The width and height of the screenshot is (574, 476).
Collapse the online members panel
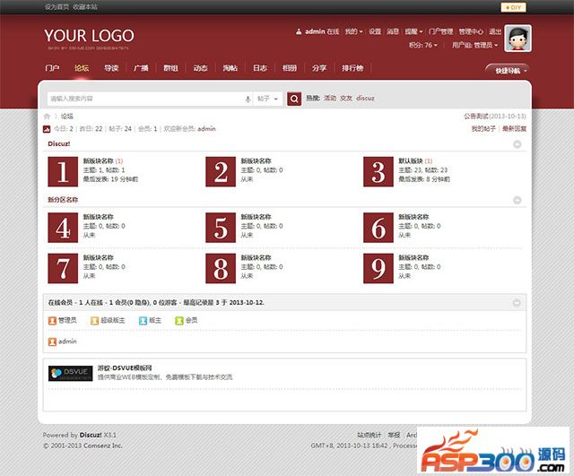pos(517,303)
